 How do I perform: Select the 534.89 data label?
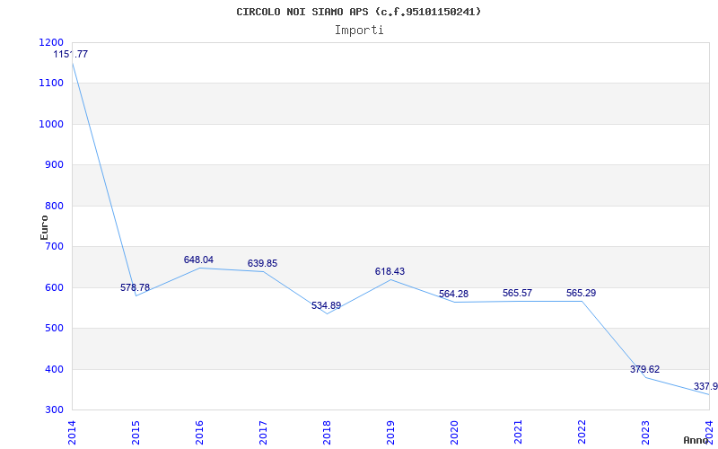point(326,305)
